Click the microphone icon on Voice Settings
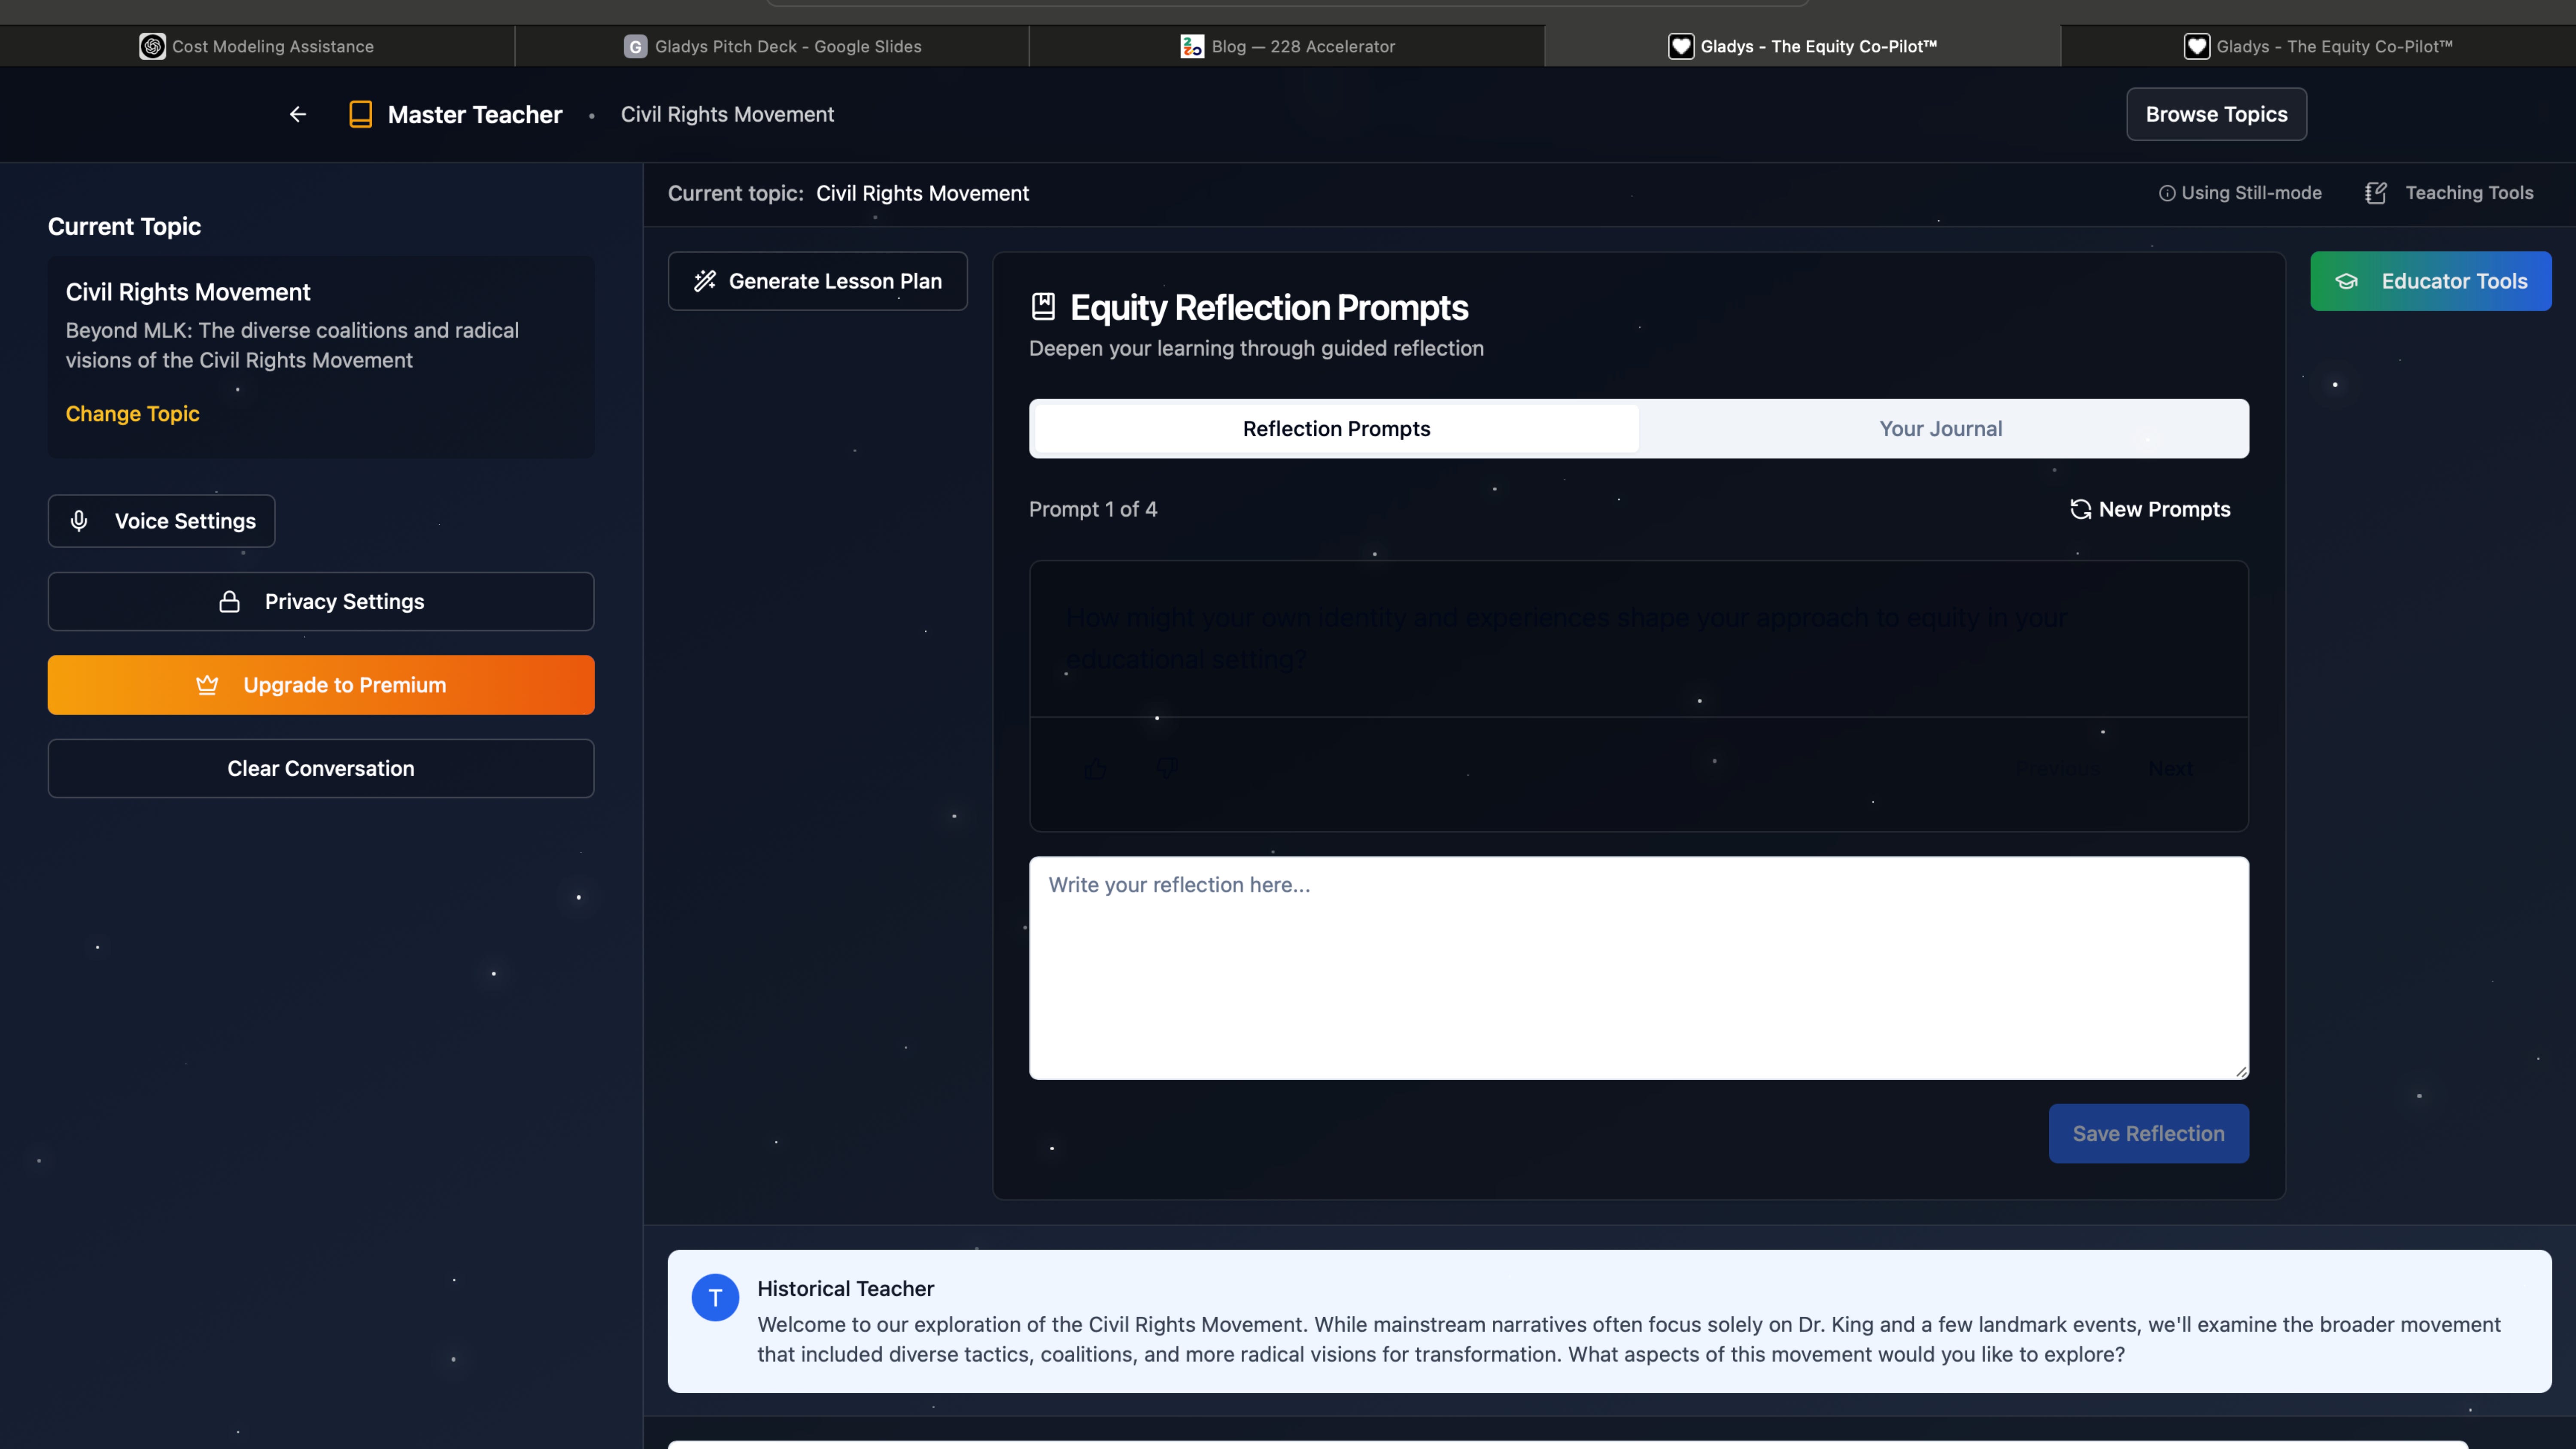The width and height of the screenshot is (2576, 1449). [x=79, y=521]
